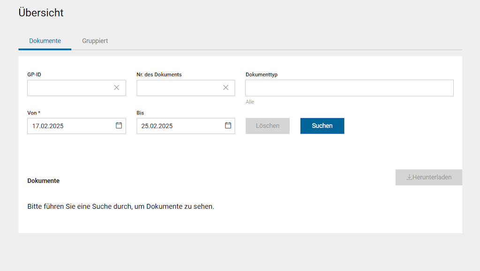Open the calendar picker for Bis date

pos(228,126)
